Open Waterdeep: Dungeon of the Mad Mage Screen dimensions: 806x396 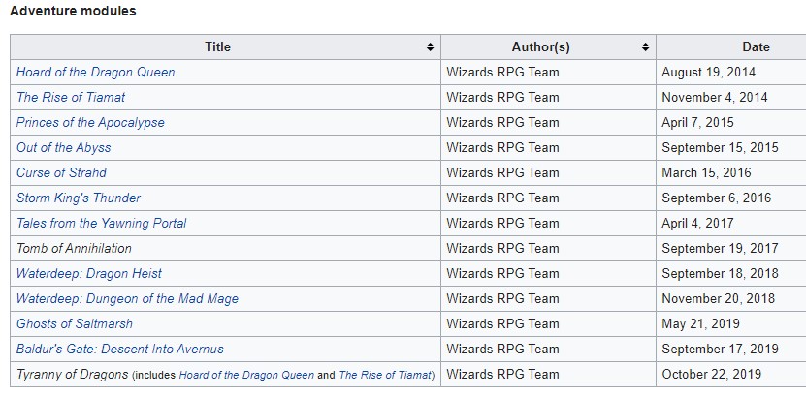click(127, 299)
